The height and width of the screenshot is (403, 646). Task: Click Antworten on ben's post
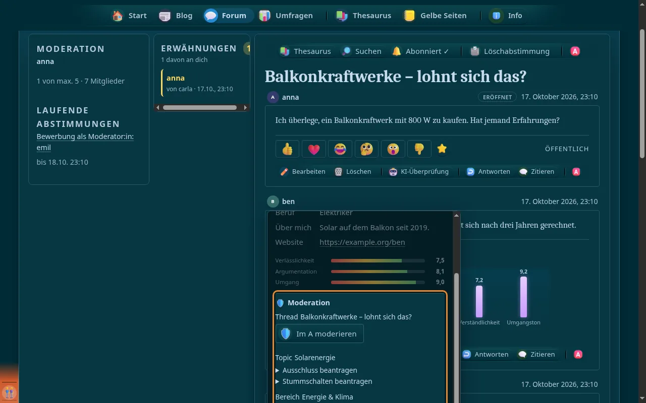pos(485,354)
